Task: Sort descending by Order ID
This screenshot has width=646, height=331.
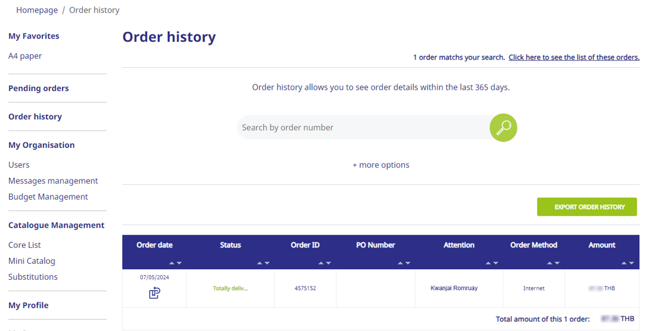Action: click(328, 263)
